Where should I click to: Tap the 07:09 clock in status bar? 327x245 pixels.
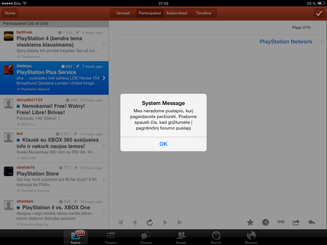pyautogui.click(x=163, y=3)
